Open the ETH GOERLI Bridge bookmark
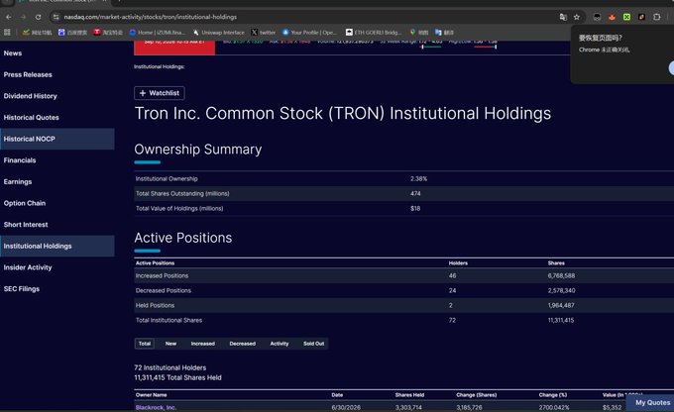Viewport: 674px width, 412px height. (x=374, y=33)
